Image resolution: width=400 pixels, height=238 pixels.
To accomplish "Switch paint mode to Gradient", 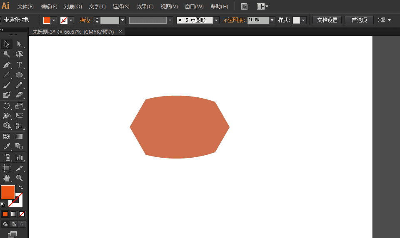I will [14, 214].
